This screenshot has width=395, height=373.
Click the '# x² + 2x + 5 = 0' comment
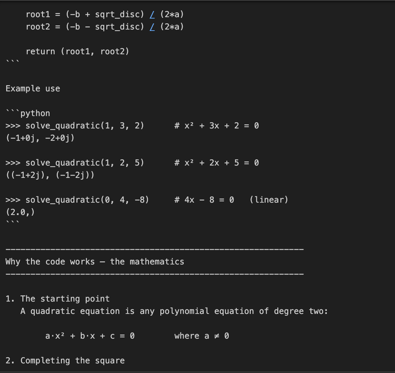[x=217, y=163]
